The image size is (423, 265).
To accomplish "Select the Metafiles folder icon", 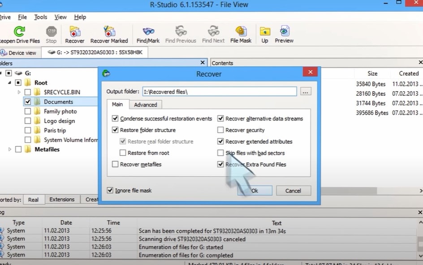I will point(28,149).
